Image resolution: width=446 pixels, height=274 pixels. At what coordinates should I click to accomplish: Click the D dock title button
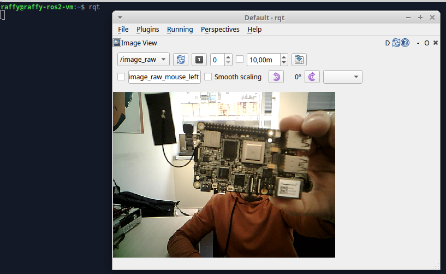point(388,43)
